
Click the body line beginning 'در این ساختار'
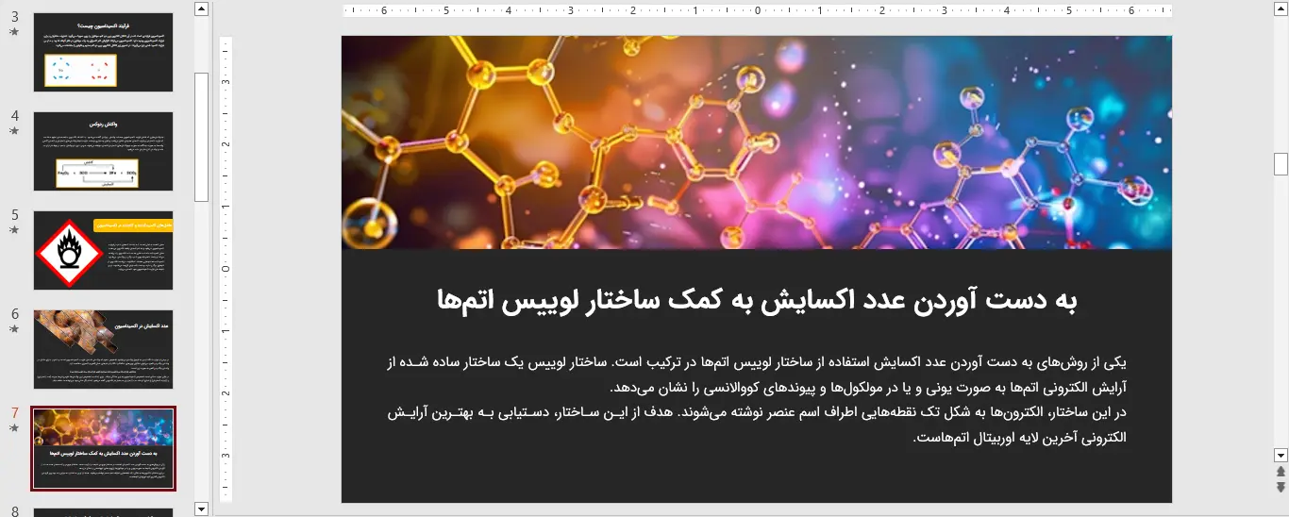(x=757, y=425)
